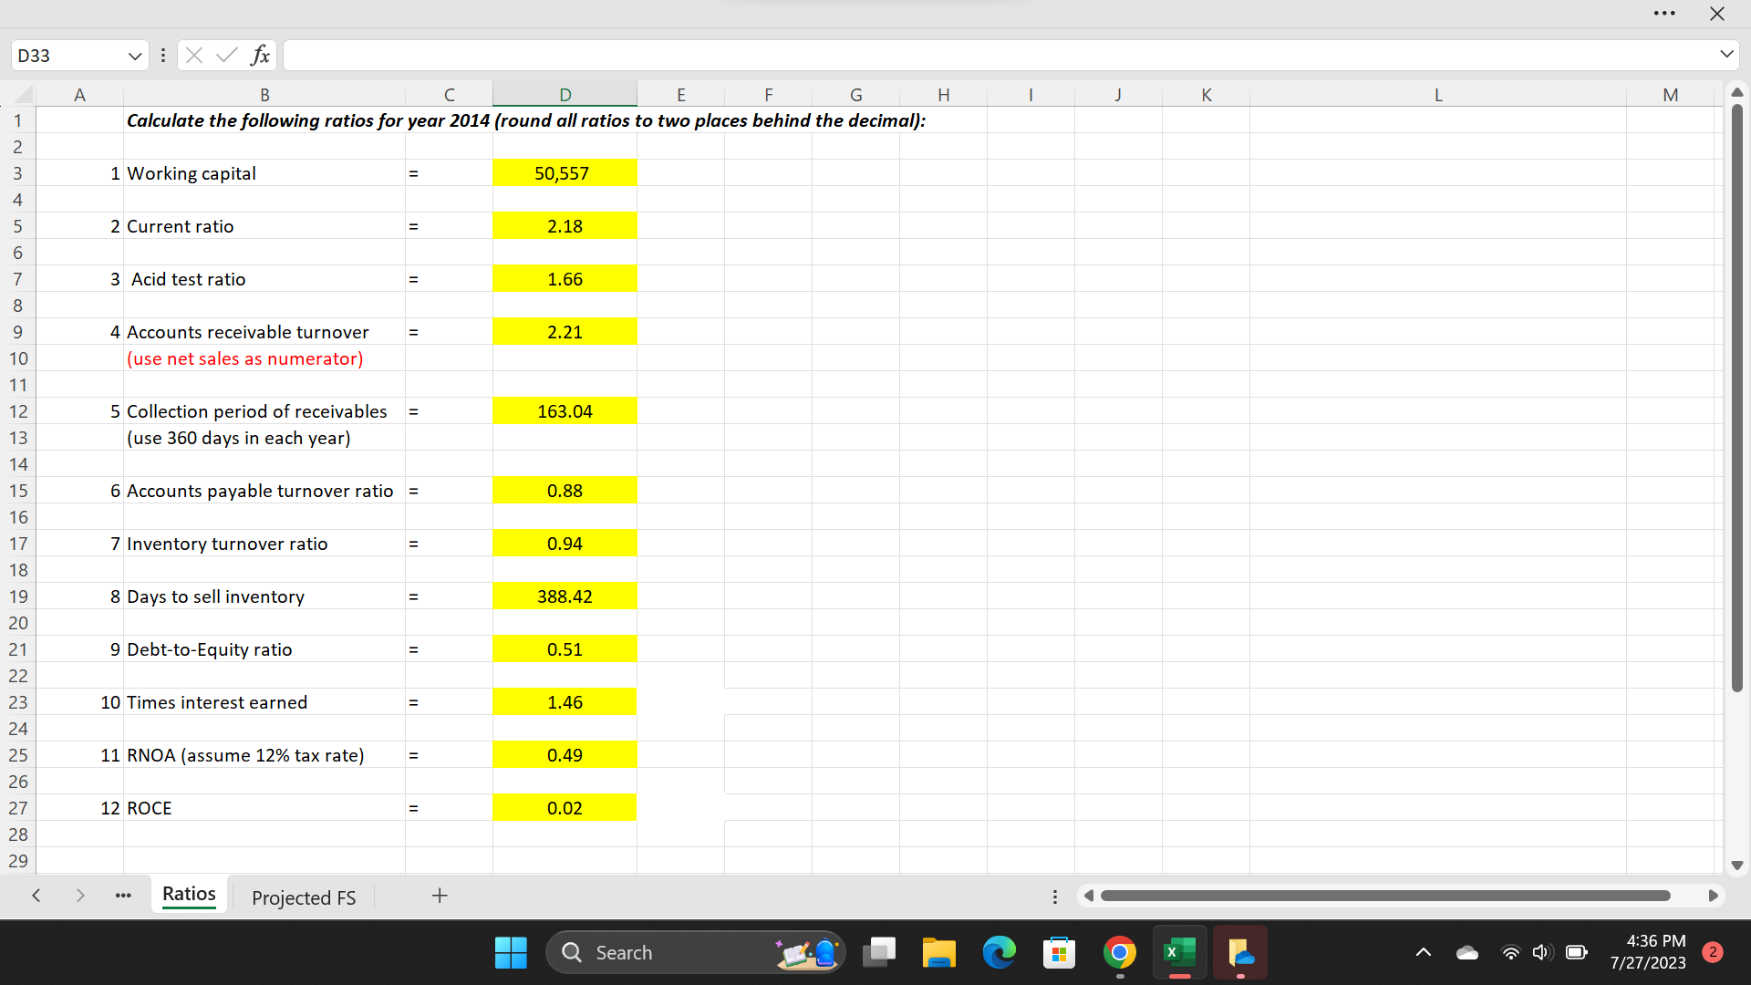Click the scroll down arrow on vertical scrollbar

[1736, 865]
